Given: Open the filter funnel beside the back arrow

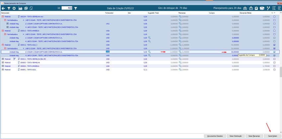Looking at the screenshot, I should [x=9, y=8].
